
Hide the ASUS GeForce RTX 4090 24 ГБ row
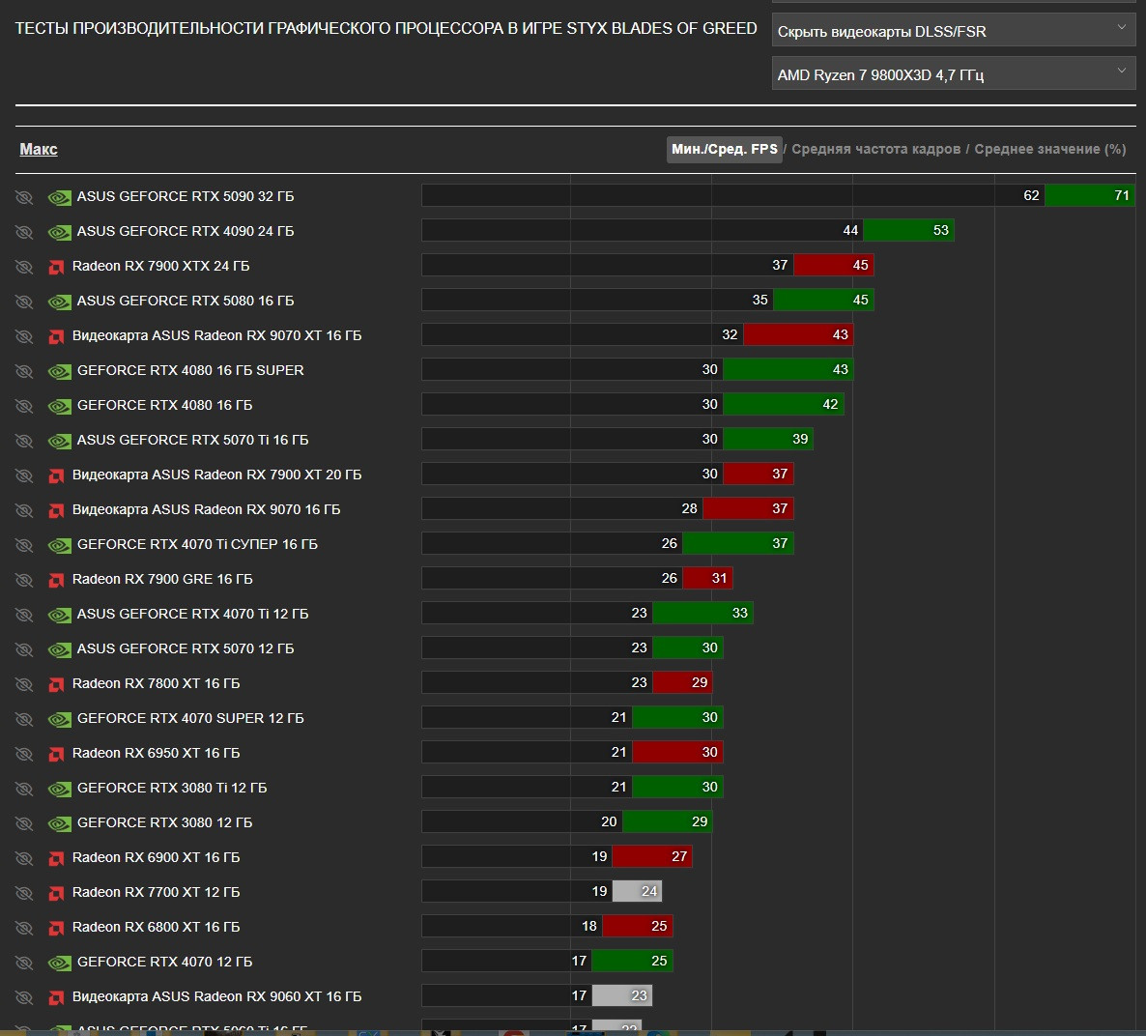point(24,232)
